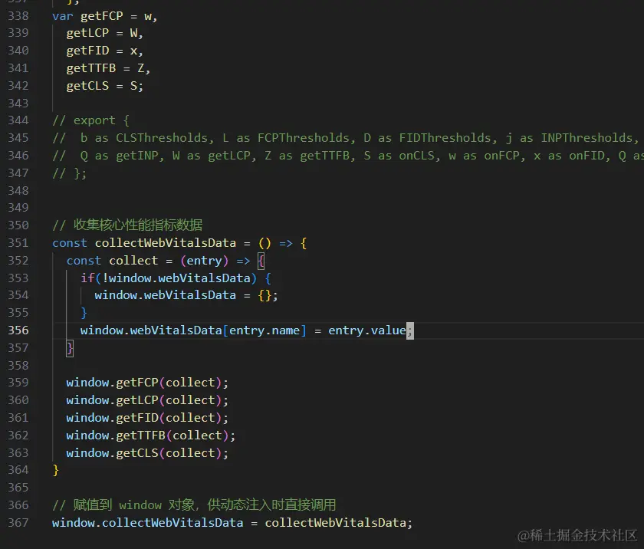644x549 pixels.
Task: Click 'window.getFID(collect);' call
Action: click(147, 418)
